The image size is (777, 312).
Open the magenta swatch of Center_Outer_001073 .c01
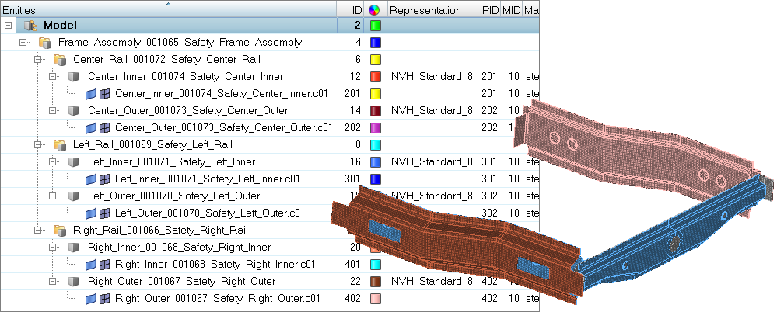pos(376,128)
